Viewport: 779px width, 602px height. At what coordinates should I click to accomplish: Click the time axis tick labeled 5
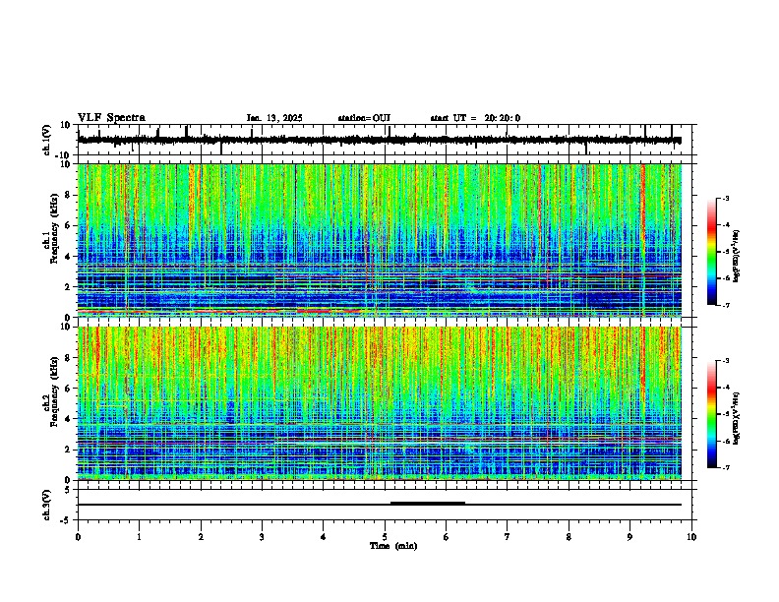385,537
